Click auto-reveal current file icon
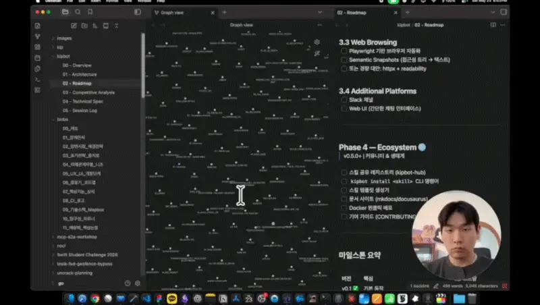540x305 pixels. pos(106,26)
